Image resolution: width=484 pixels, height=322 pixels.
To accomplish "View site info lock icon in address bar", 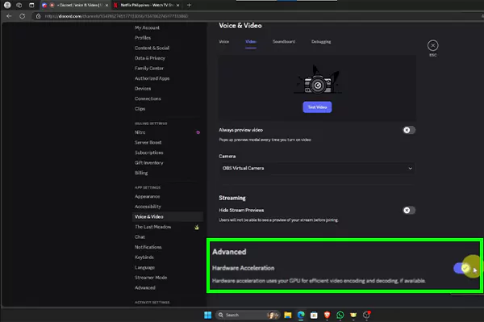I will [x=38, y=16].
